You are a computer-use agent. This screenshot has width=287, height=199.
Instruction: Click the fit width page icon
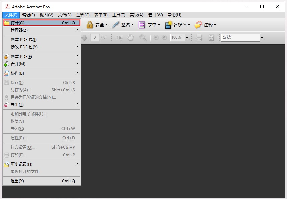(199, 38)
